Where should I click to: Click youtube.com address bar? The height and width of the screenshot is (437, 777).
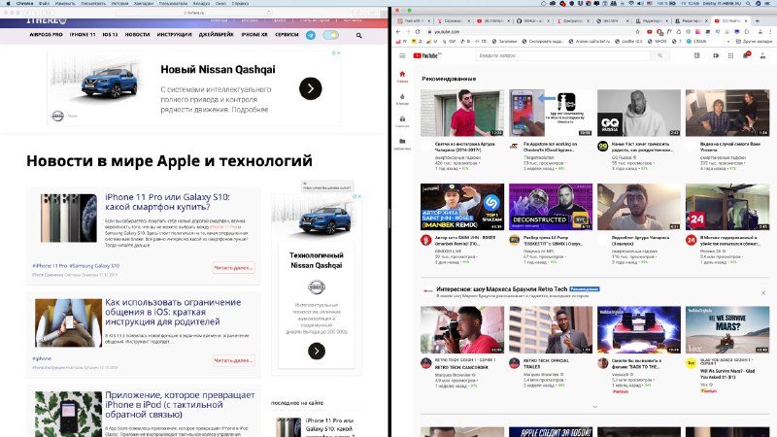(x=530, y=32)
